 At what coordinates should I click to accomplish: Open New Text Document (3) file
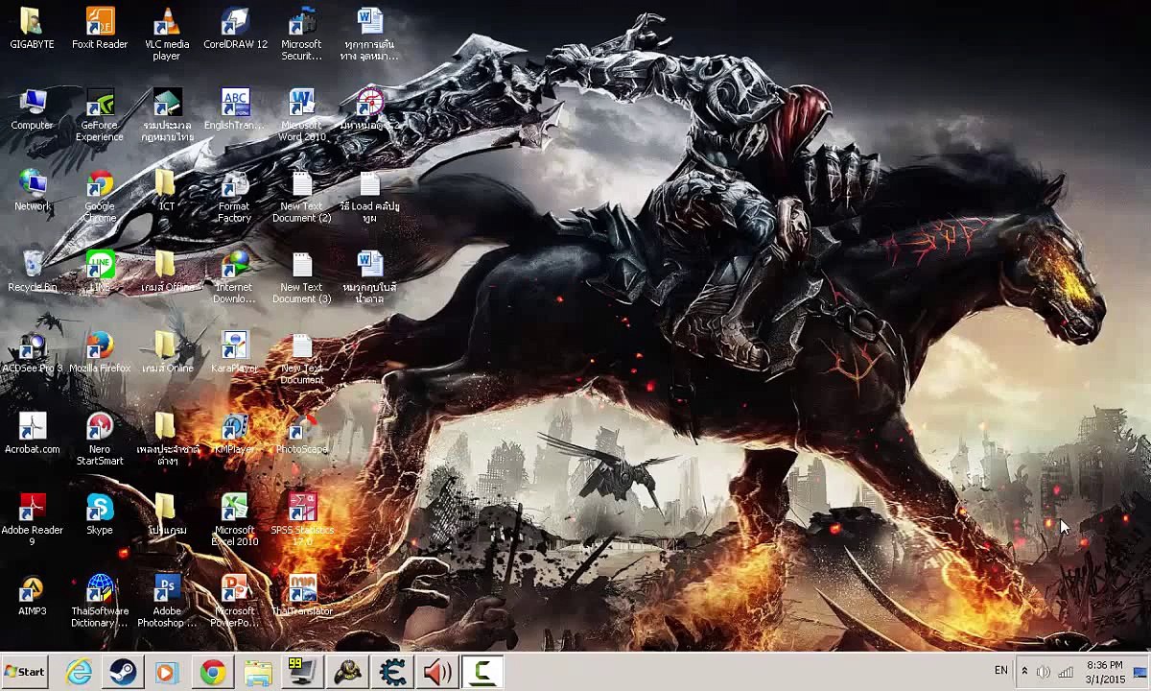point(302,276)
